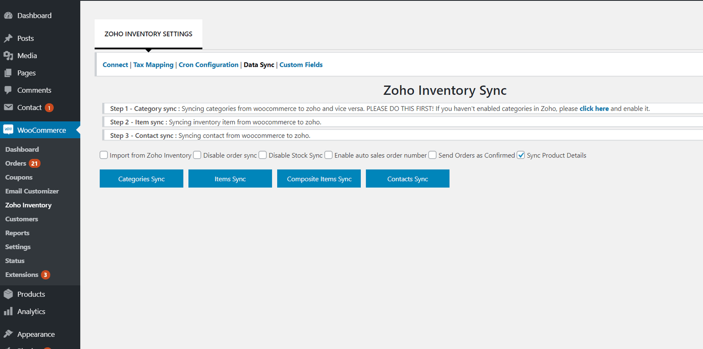Click the Comments speech bubble icon
Viewport: 703px width, 349px height.
[8, 90]
